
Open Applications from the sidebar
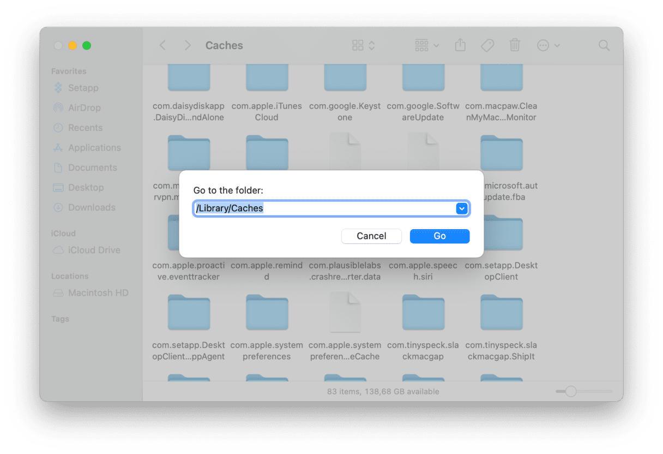(x=94, y=148)
